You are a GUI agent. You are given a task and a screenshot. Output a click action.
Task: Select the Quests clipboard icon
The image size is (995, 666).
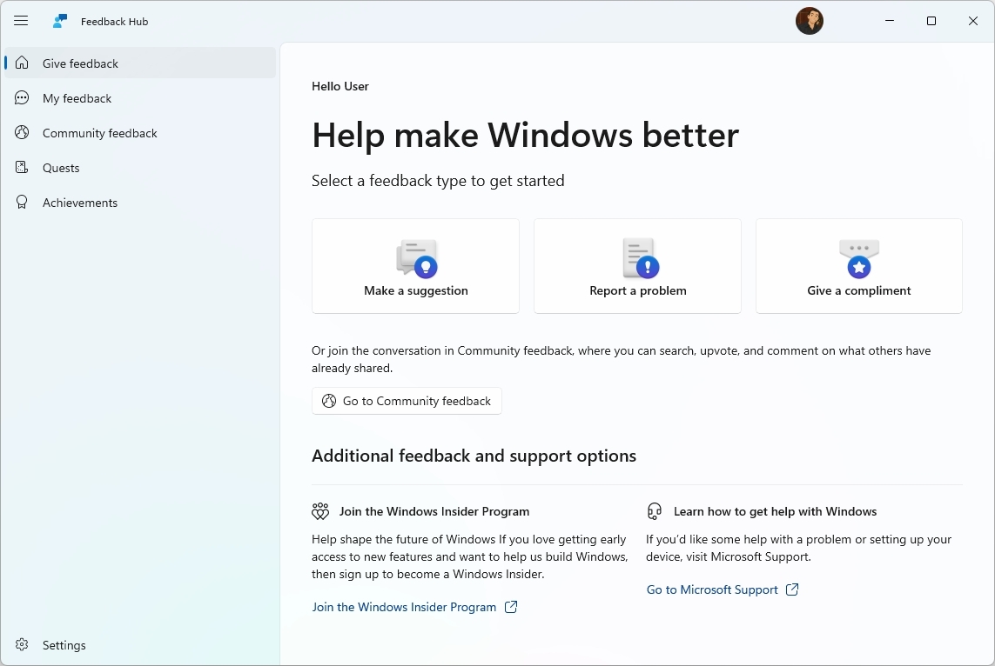(x=20, y=167)
